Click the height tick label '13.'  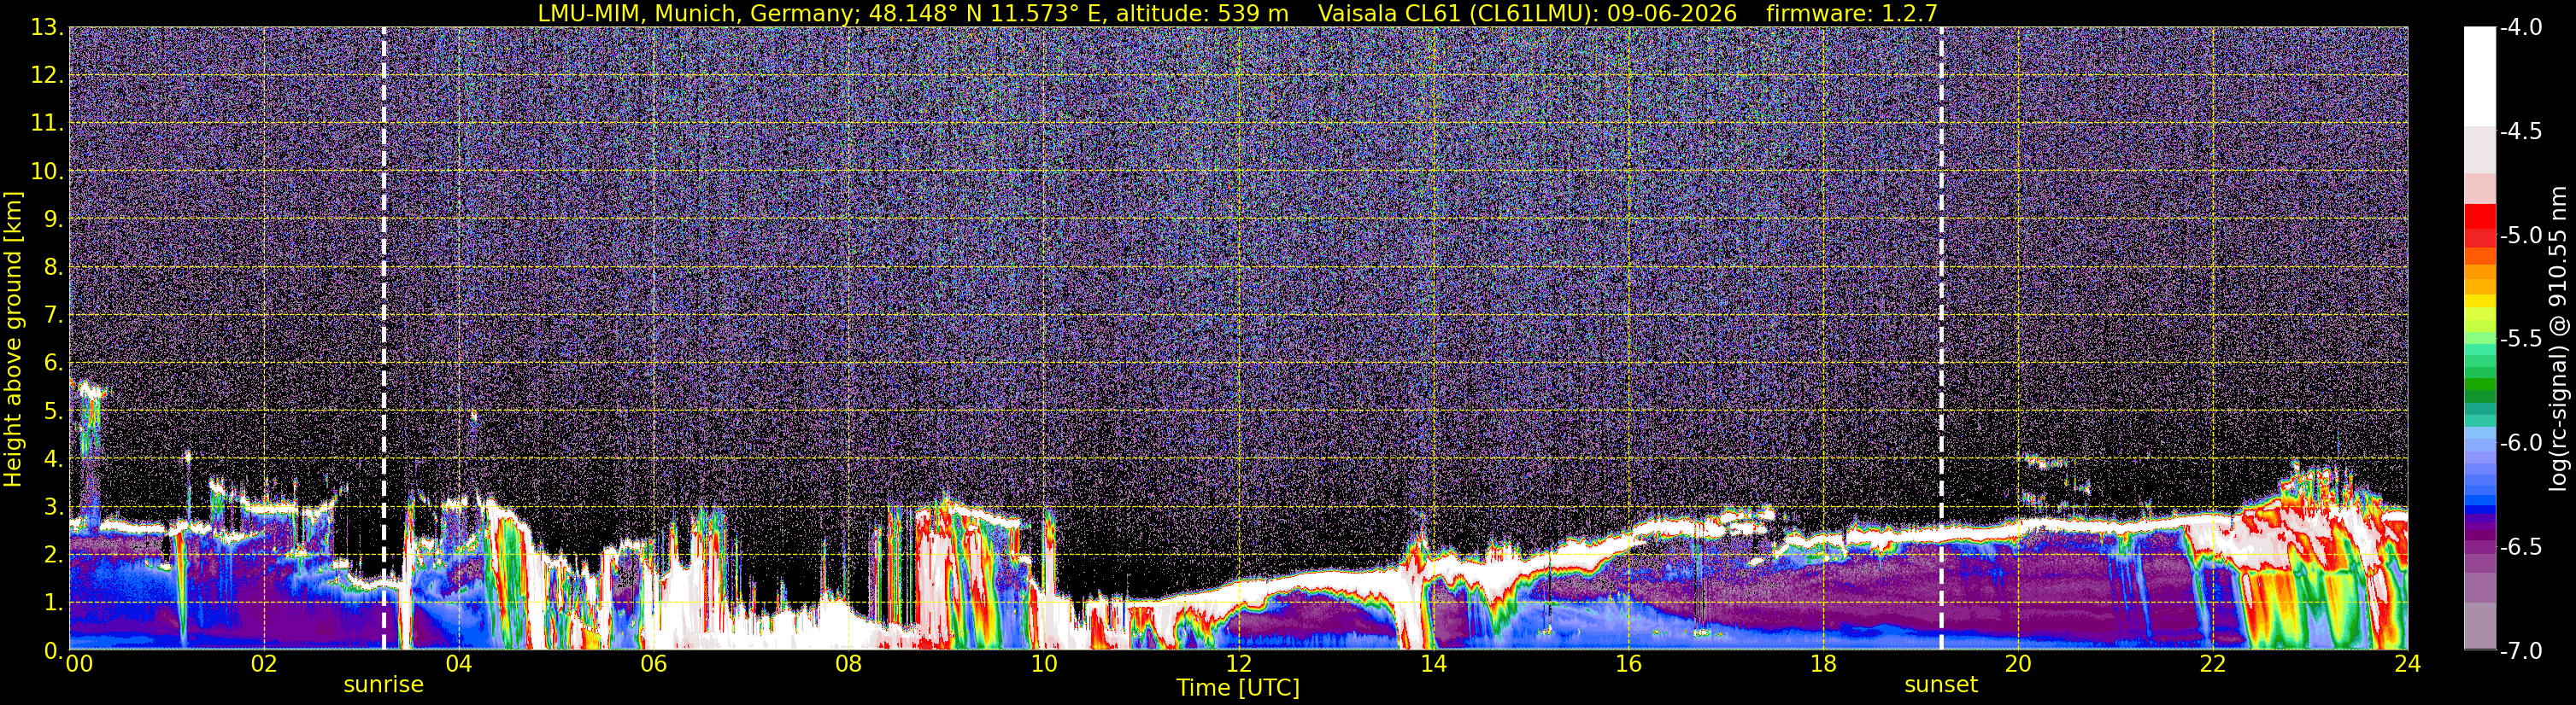click(47, 27)
